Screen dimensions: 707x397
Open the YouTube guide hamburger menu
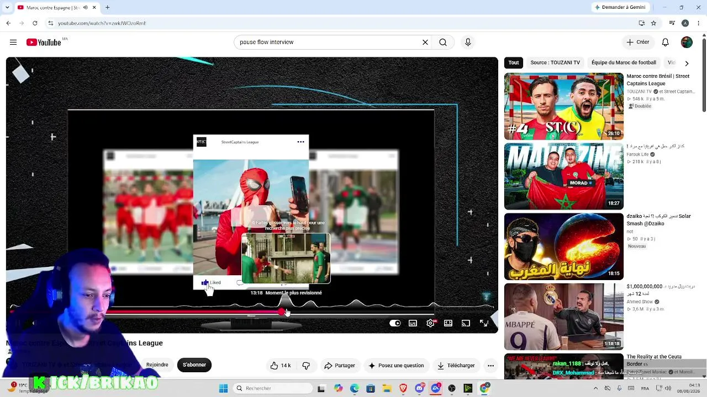[x=13, y=42]
